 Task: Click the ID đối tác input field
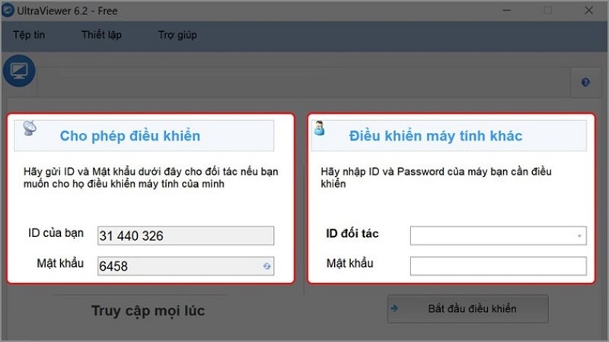point(492,236)
